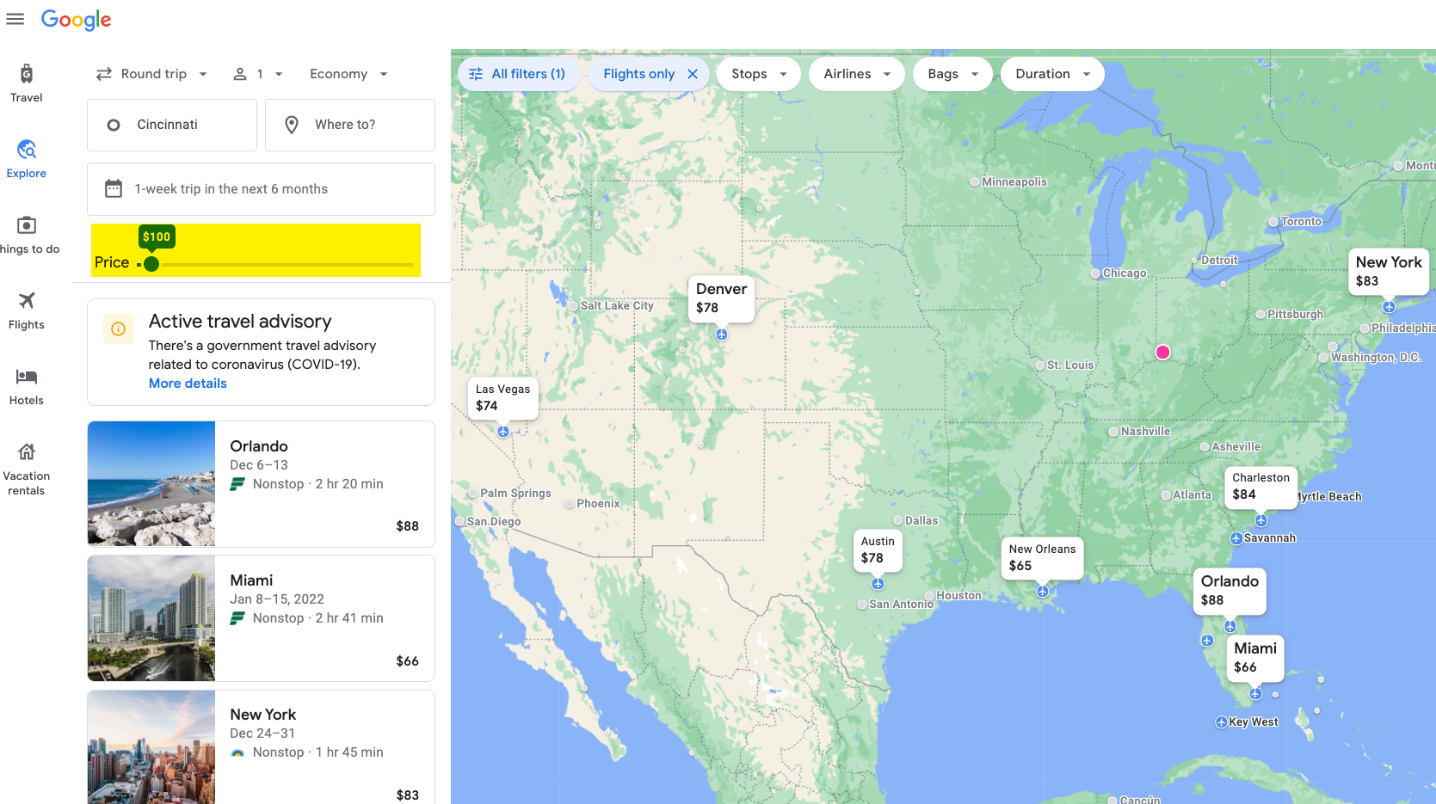
Task: Open the Miami flight result card
Action: (261, 618)
